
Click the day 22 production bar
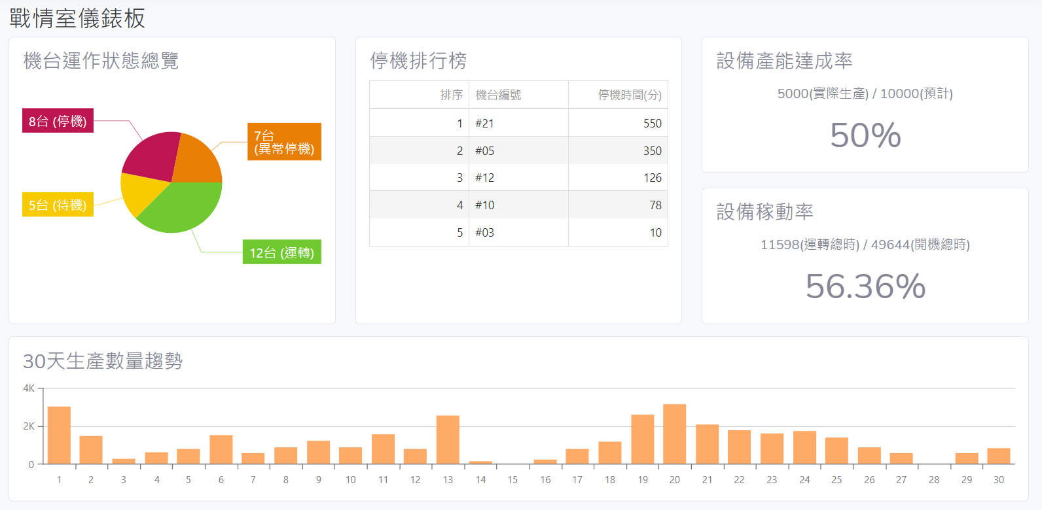(x=740, y=447)
